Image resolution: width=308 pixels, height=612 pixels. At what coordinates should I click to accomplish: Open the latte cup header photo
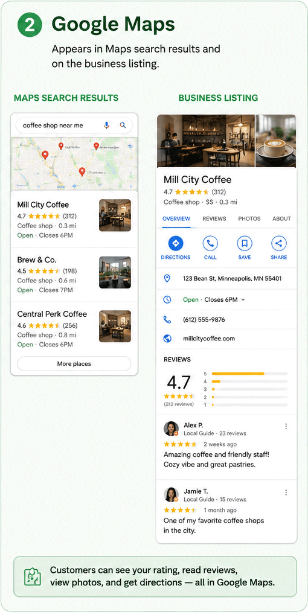click(x=275, y=141)
